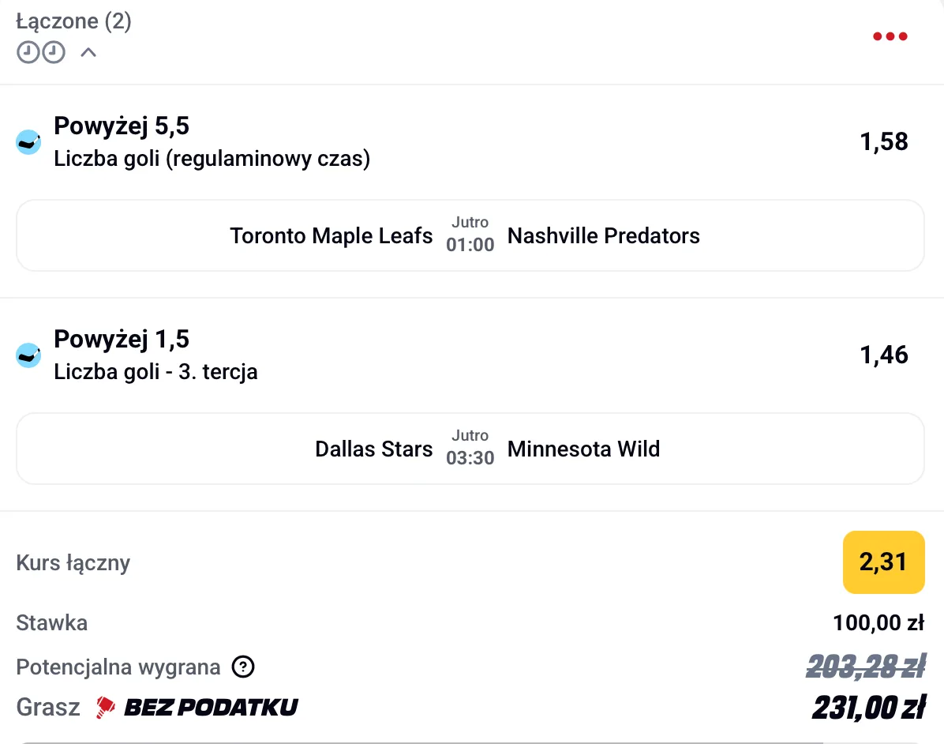Collapse the Łączone bet list chevron
The width and height of the screenshot is (944, 744).
click(88, 53)
